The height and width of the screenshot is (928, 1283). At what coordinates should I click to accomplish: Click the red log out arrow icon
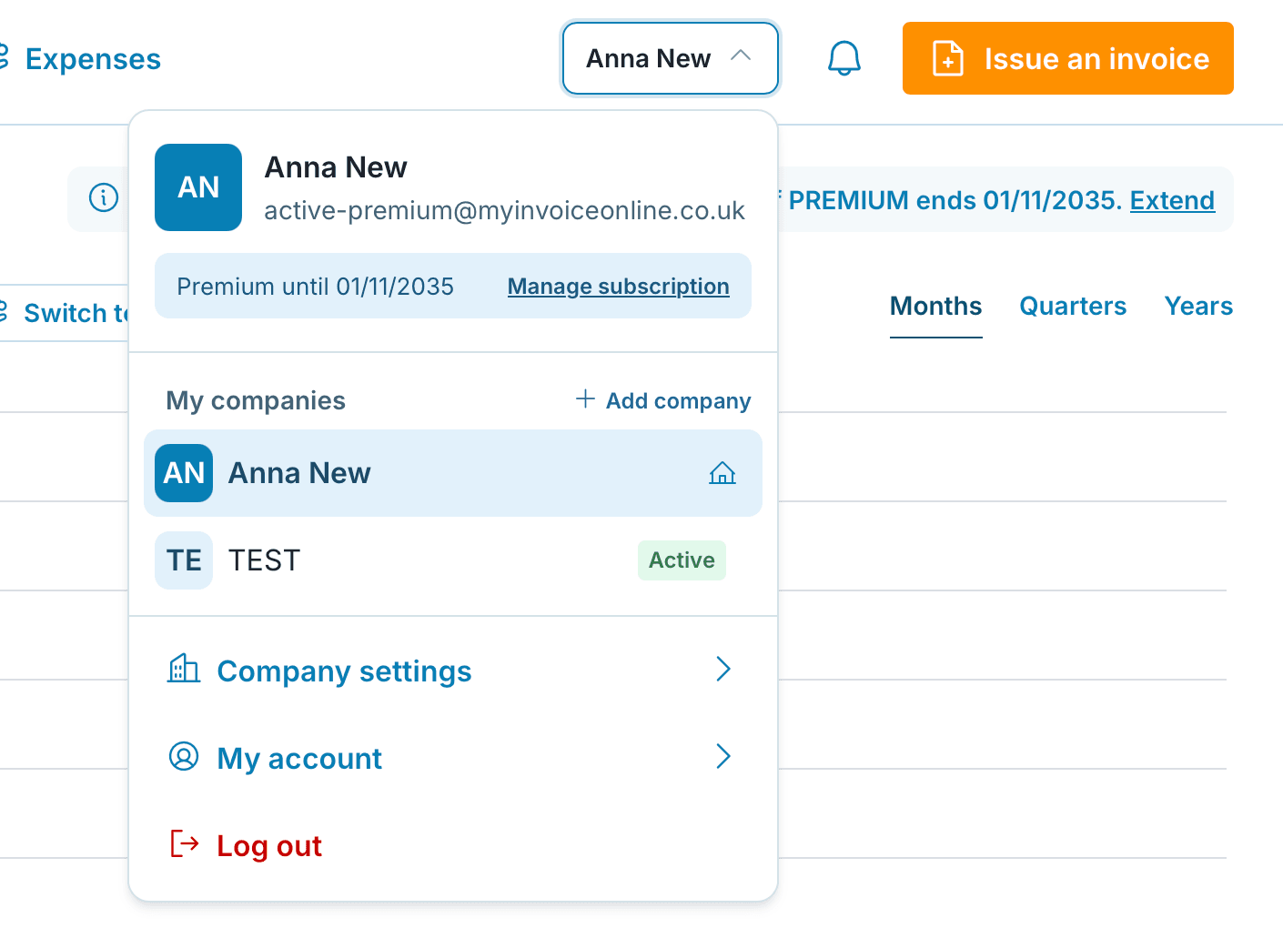tap(184, 844)
